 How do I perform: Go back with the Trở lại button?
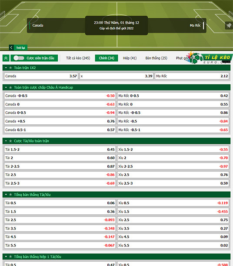[x=18, y=48]
